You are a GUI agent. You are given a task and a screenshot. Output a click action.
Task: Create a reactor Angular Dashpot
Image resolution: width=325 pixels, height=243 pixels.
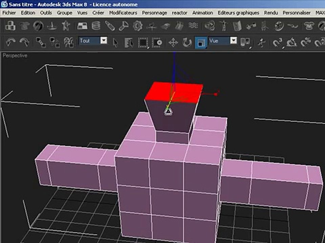coord(124,26)
